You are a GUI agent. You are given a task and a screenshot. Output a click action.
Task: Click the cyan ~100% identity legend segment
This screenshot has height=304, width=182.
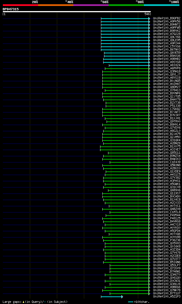(x=162, y=5)
